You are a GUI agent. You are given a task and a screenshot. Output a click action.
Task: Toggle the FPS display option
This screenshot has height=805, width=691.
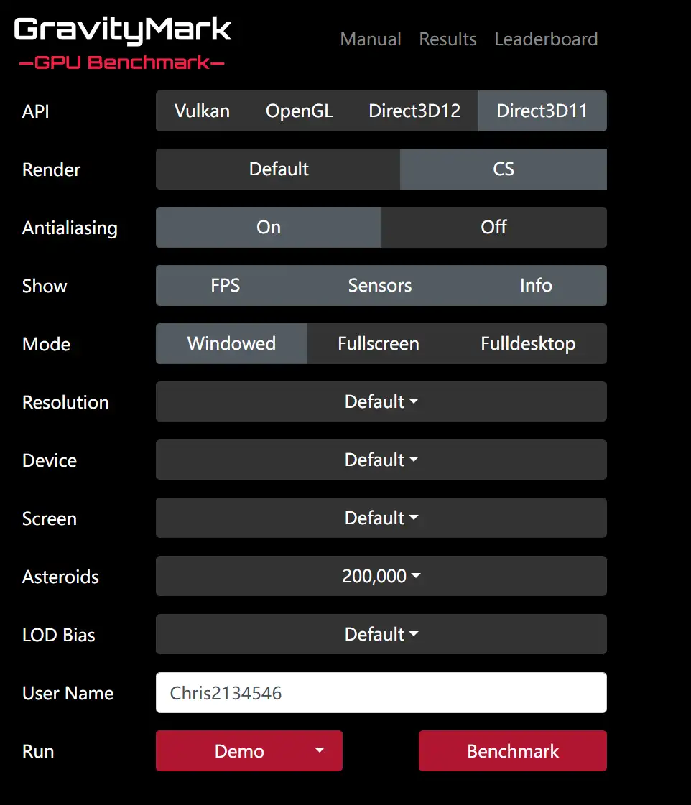pyautogui.click(x=226, y=285)
